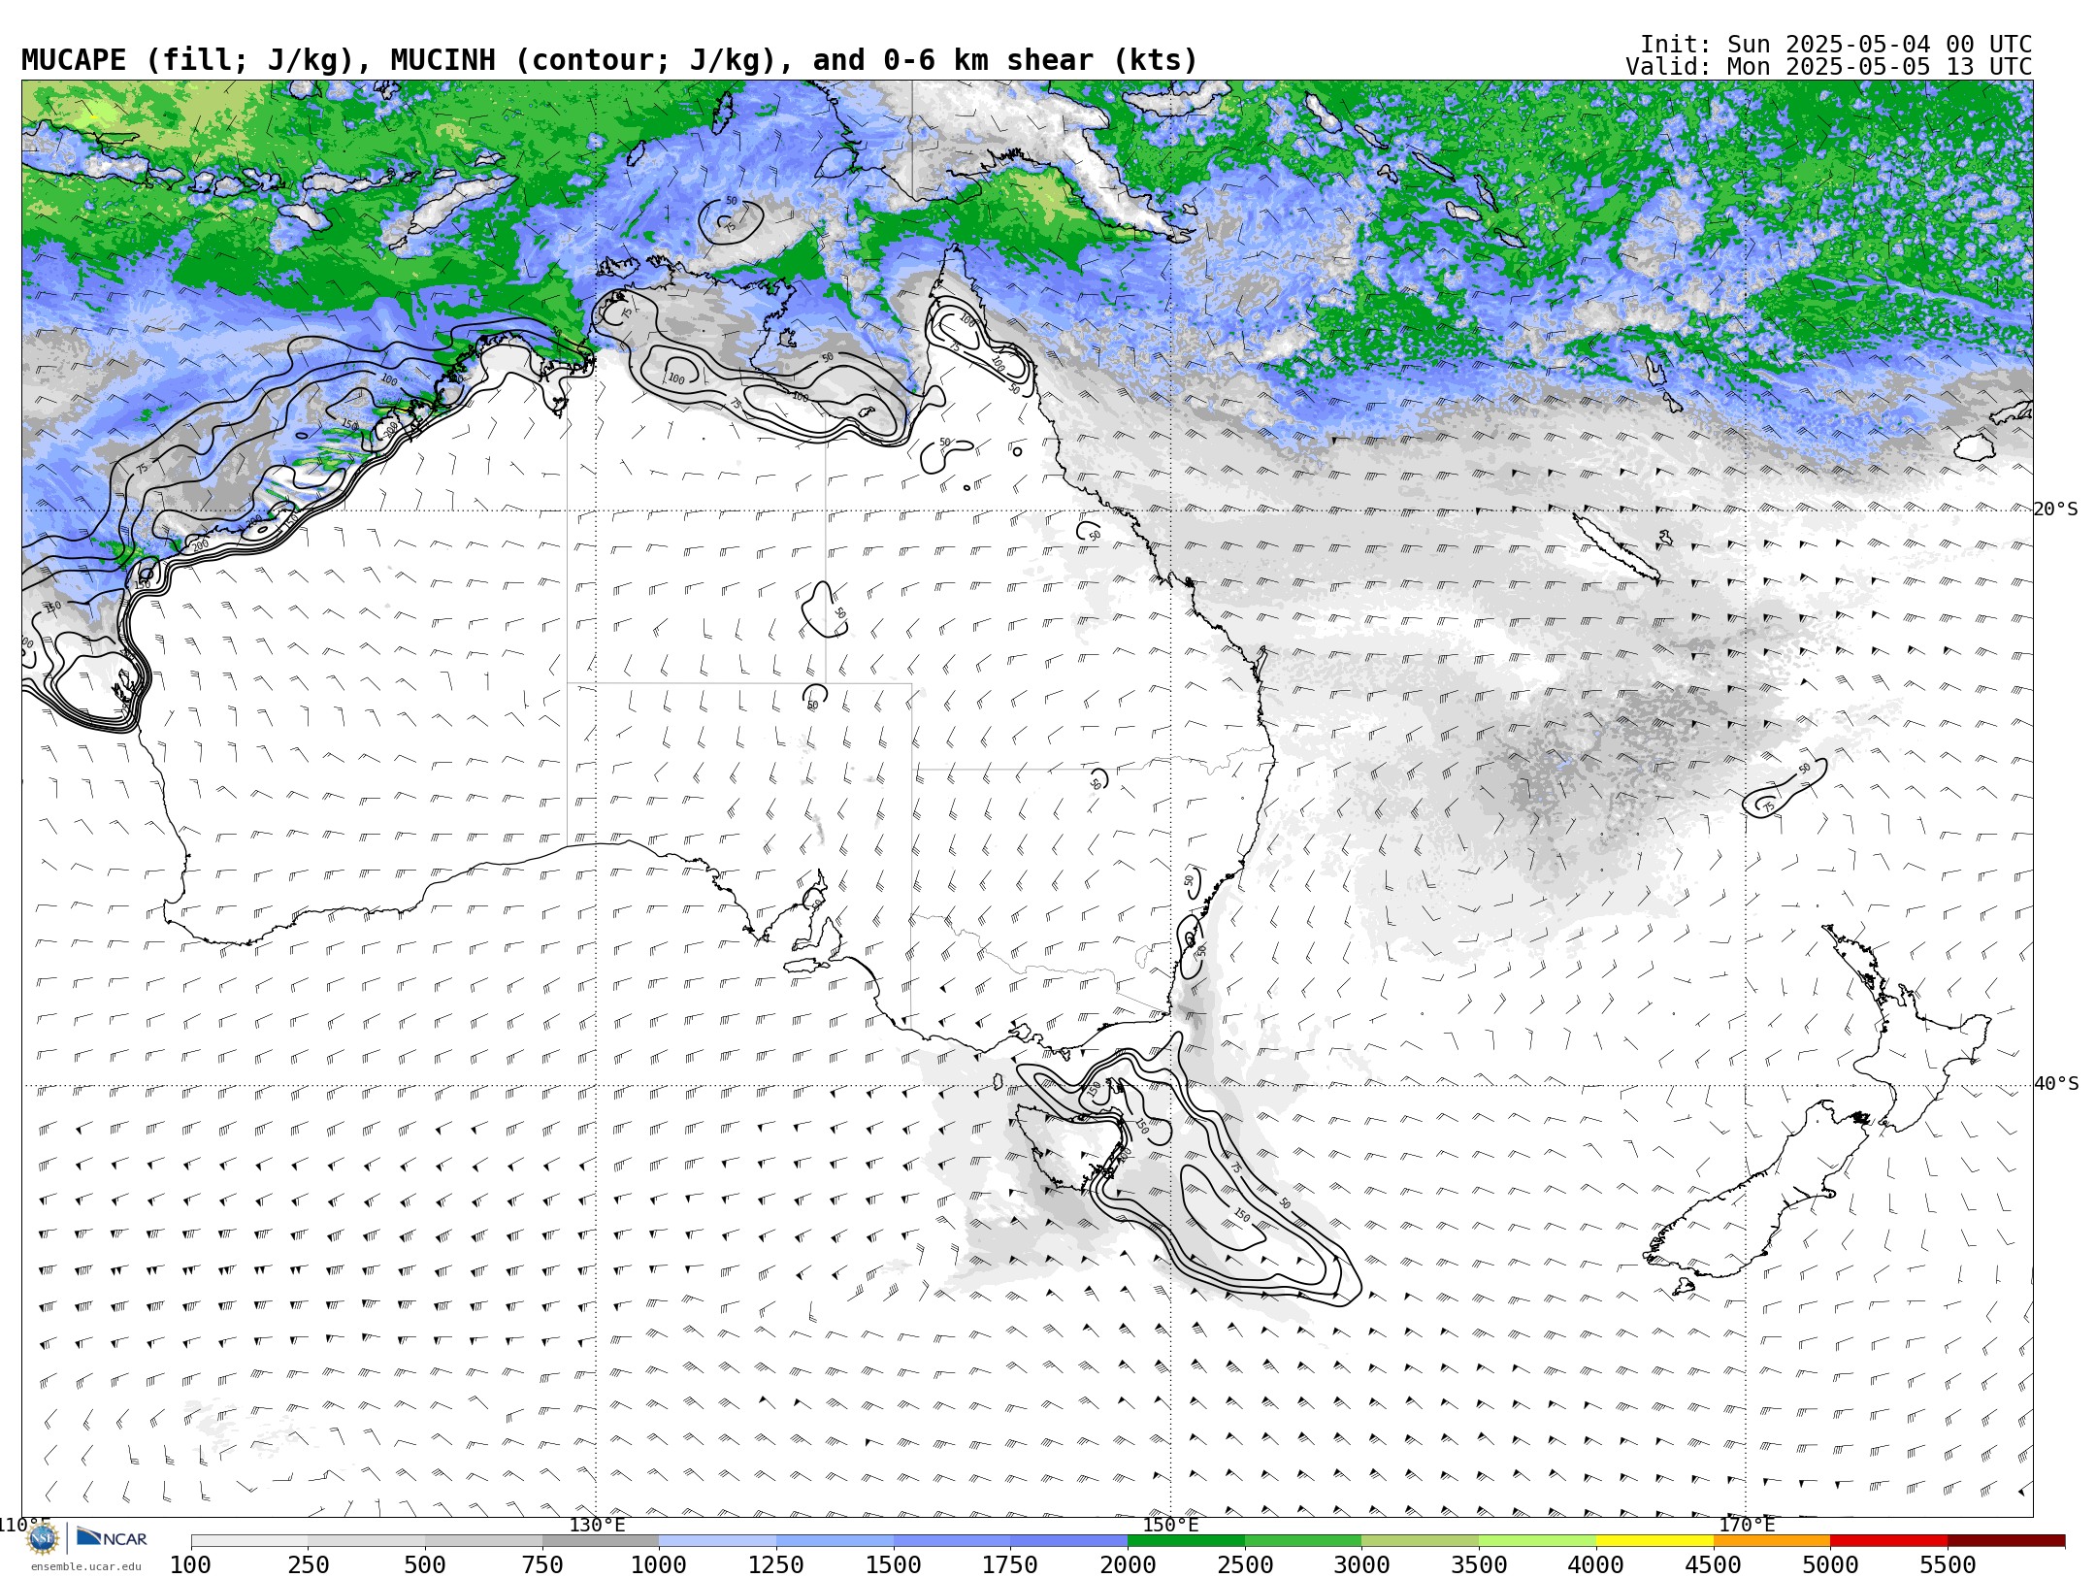The height and width of the screenshot is (1578, 2096).
Task: Click the NSF logo
Action: [43, 1538]
